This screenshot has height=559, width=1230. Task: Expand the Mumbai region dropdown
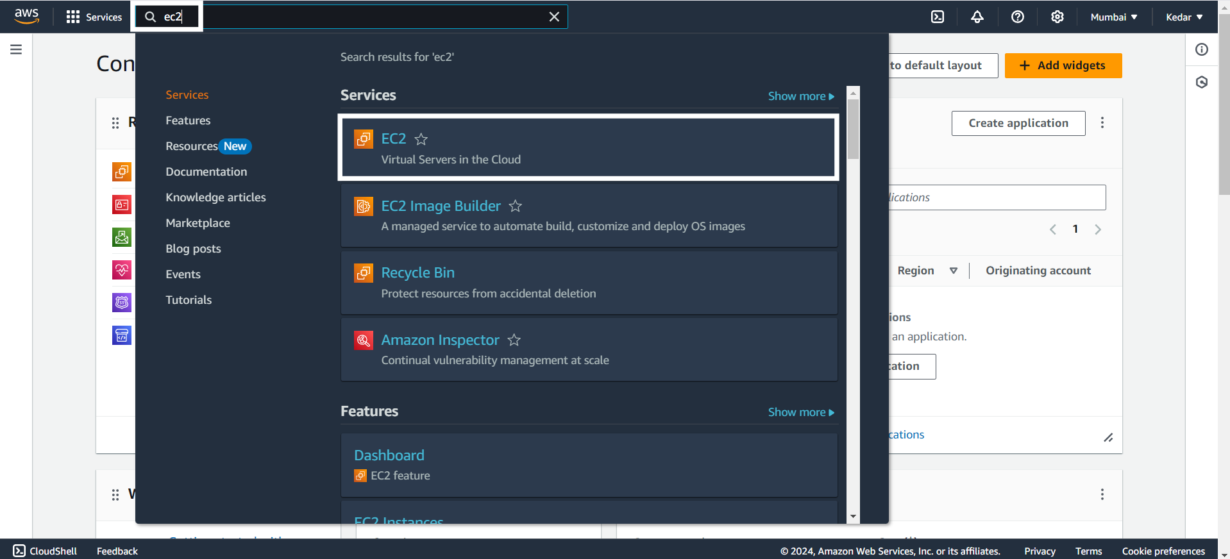click(x=1114, y=17)
